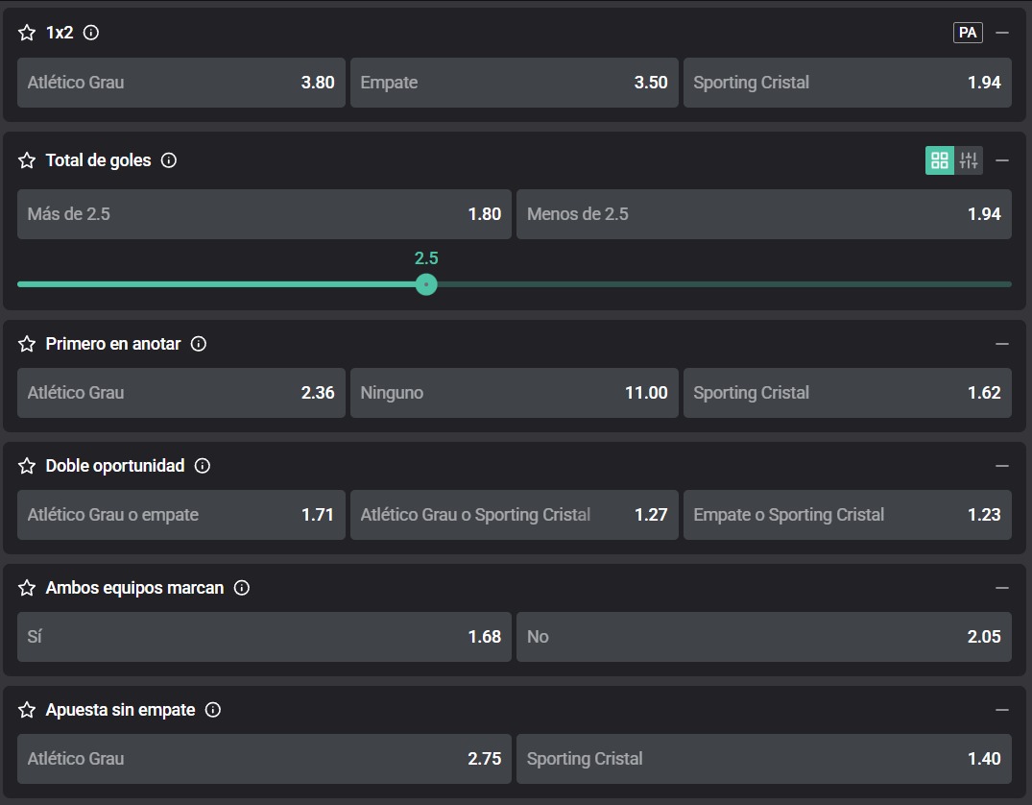Click info icon next to Primero en anotar
The height and width of the screenshot is (805, 1032).
tap(199, 344)
